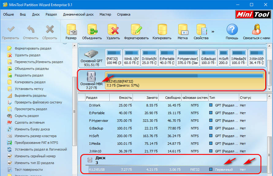Collapse the left operations panel arrow
Screen dimensions: 273x176
coord(64,43)
